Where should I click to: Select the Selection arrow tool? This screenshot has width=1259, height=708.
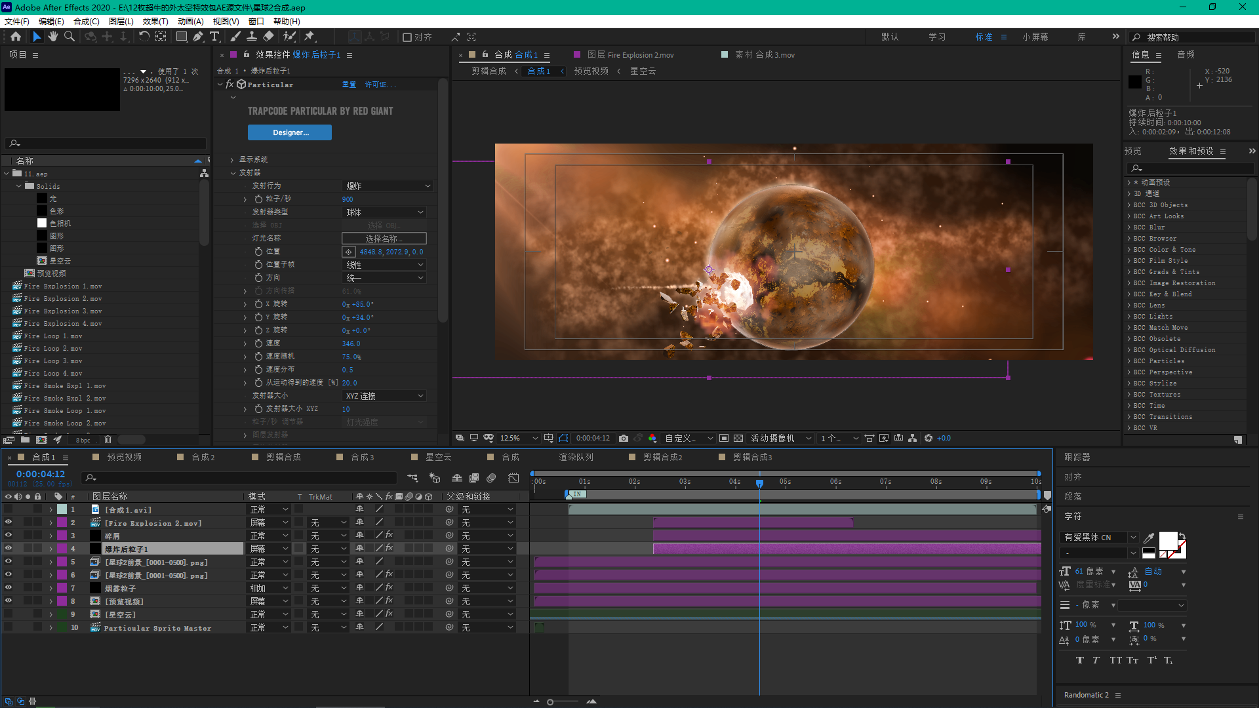(x=37, y=37)
